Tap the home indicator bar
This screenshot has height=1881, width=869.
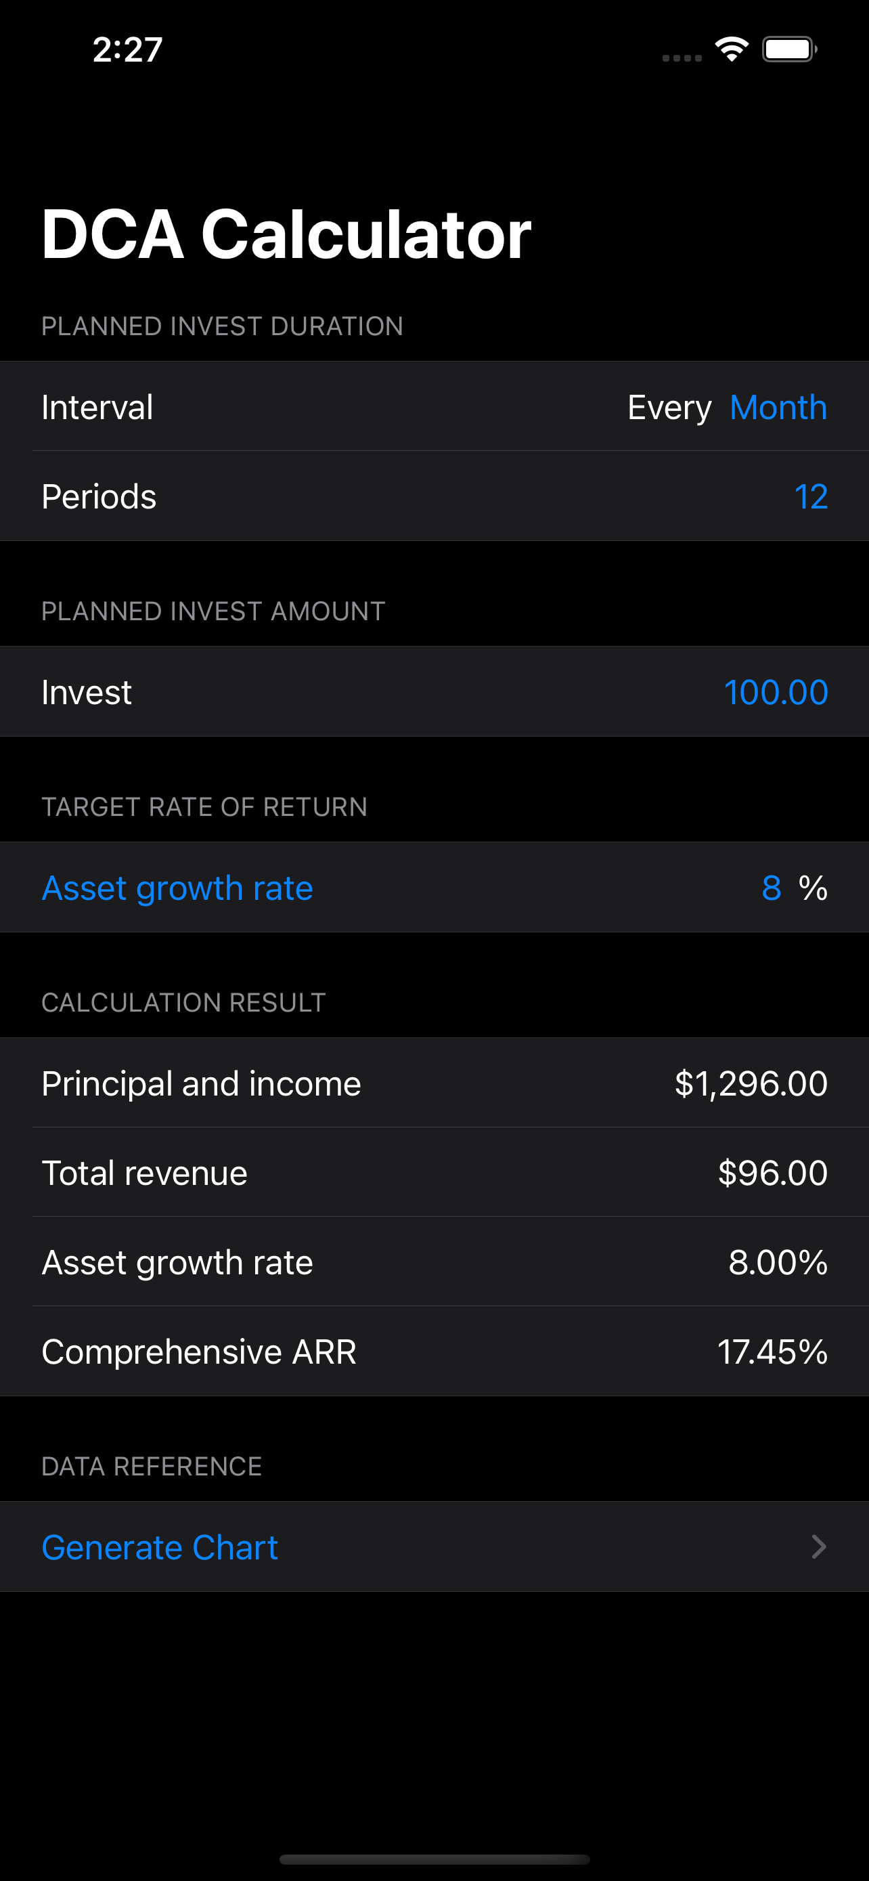pyautogui.click(x=434, y=1859)
